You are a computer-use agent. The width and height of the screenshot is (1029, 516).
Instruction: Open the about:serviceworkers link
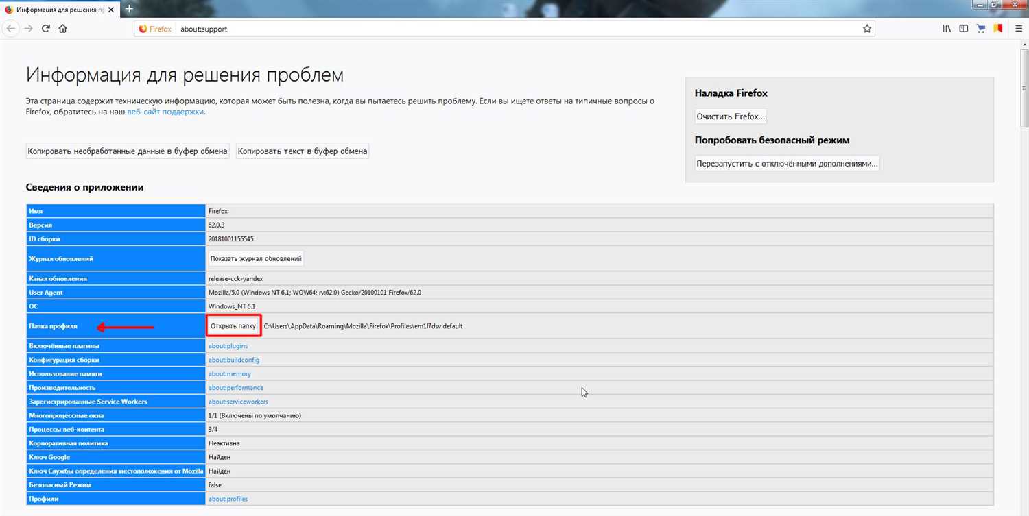238,402
